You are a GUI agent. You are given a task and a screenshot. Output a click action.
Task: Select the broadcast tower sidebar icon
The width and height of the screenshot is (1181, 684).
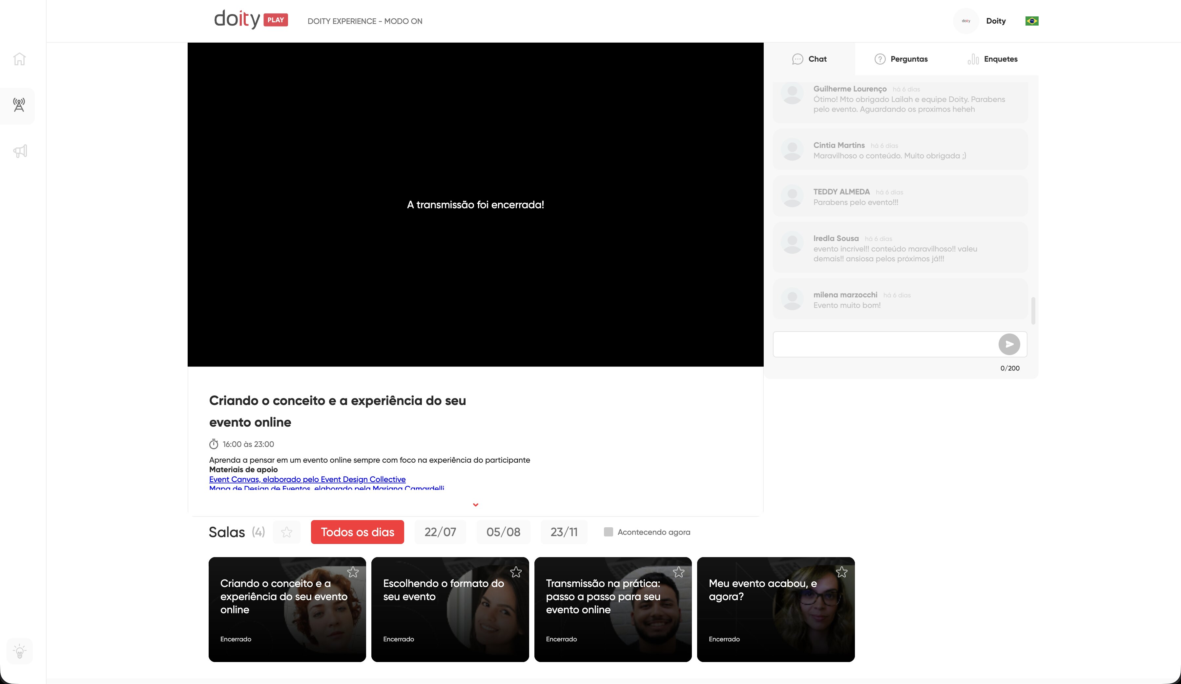tap(19, 105)
